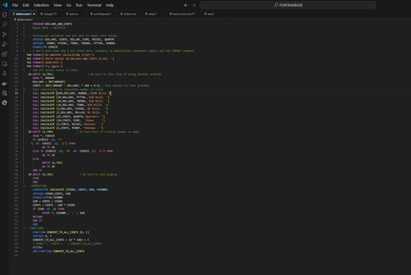The width and height of the screenshot is (411, 275).
Task: Click the 'Go here to end program' comment
Action: point(98,174)
